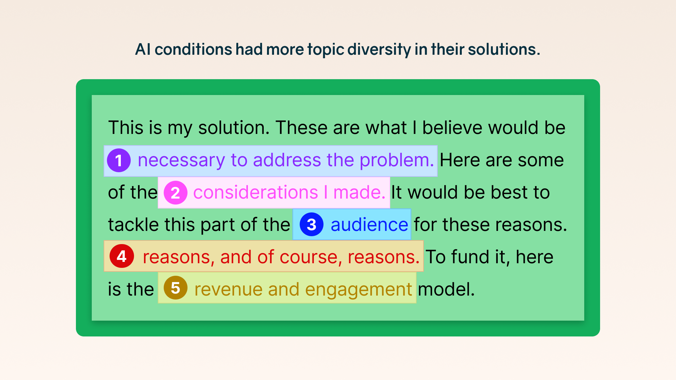
Task: Select the highlighted phrase "necessary to address the problem."
Action: pos(286,161)
